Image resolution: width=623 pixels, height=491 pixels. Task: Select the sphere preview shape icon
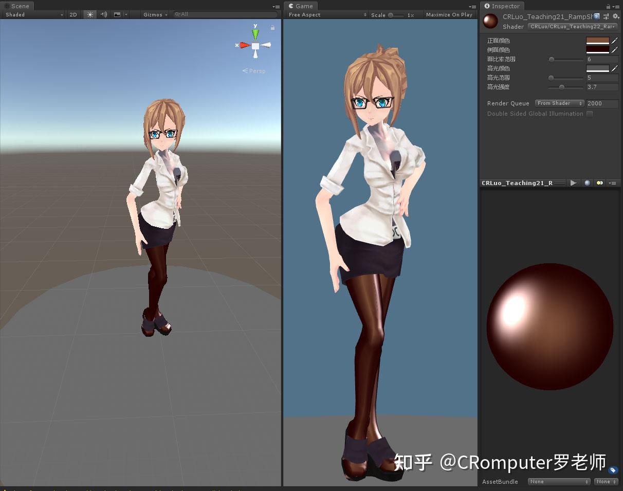click(x=587, y=183)
